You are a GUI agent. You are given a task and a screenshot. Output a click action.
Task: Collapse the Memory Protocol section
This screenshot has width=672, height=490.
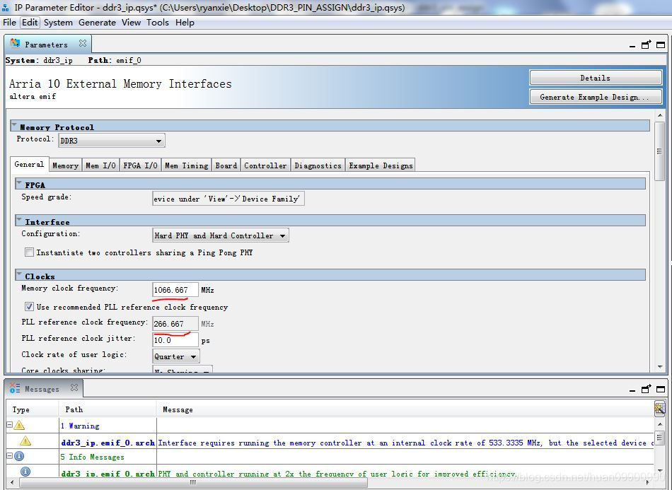(14, 125)
